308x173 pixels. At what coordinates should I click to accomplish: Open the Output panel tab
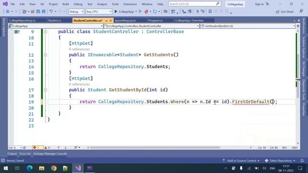pyautogui.click(x=12, y=154)
